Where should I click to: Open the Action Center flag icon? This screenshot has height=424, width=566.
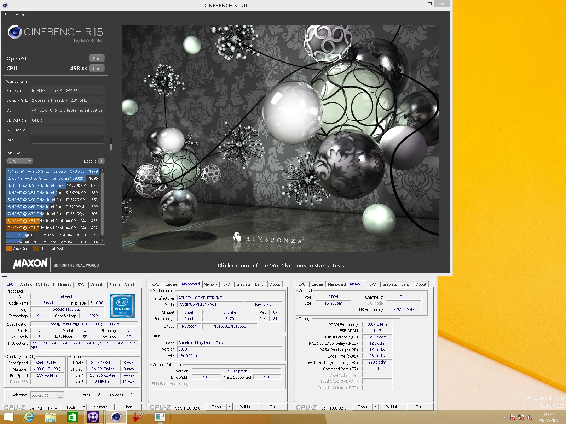click(x=513, y=418)
